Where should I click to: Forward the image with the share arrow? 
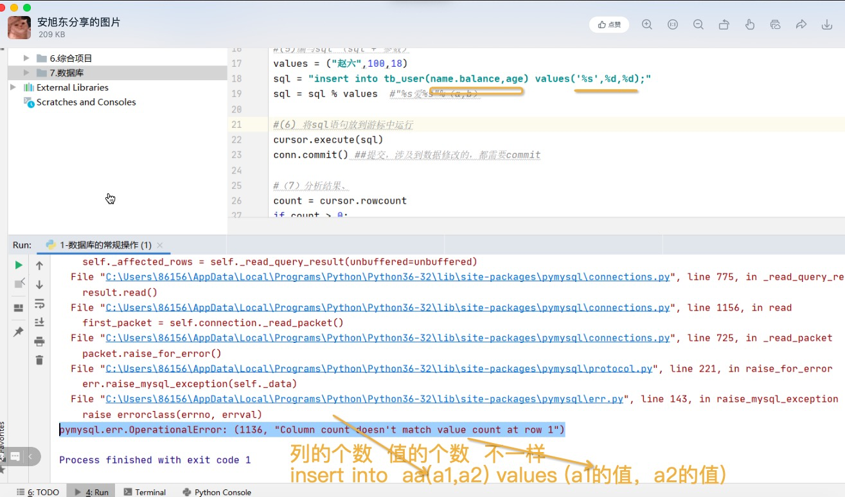(x=801, y=25)
